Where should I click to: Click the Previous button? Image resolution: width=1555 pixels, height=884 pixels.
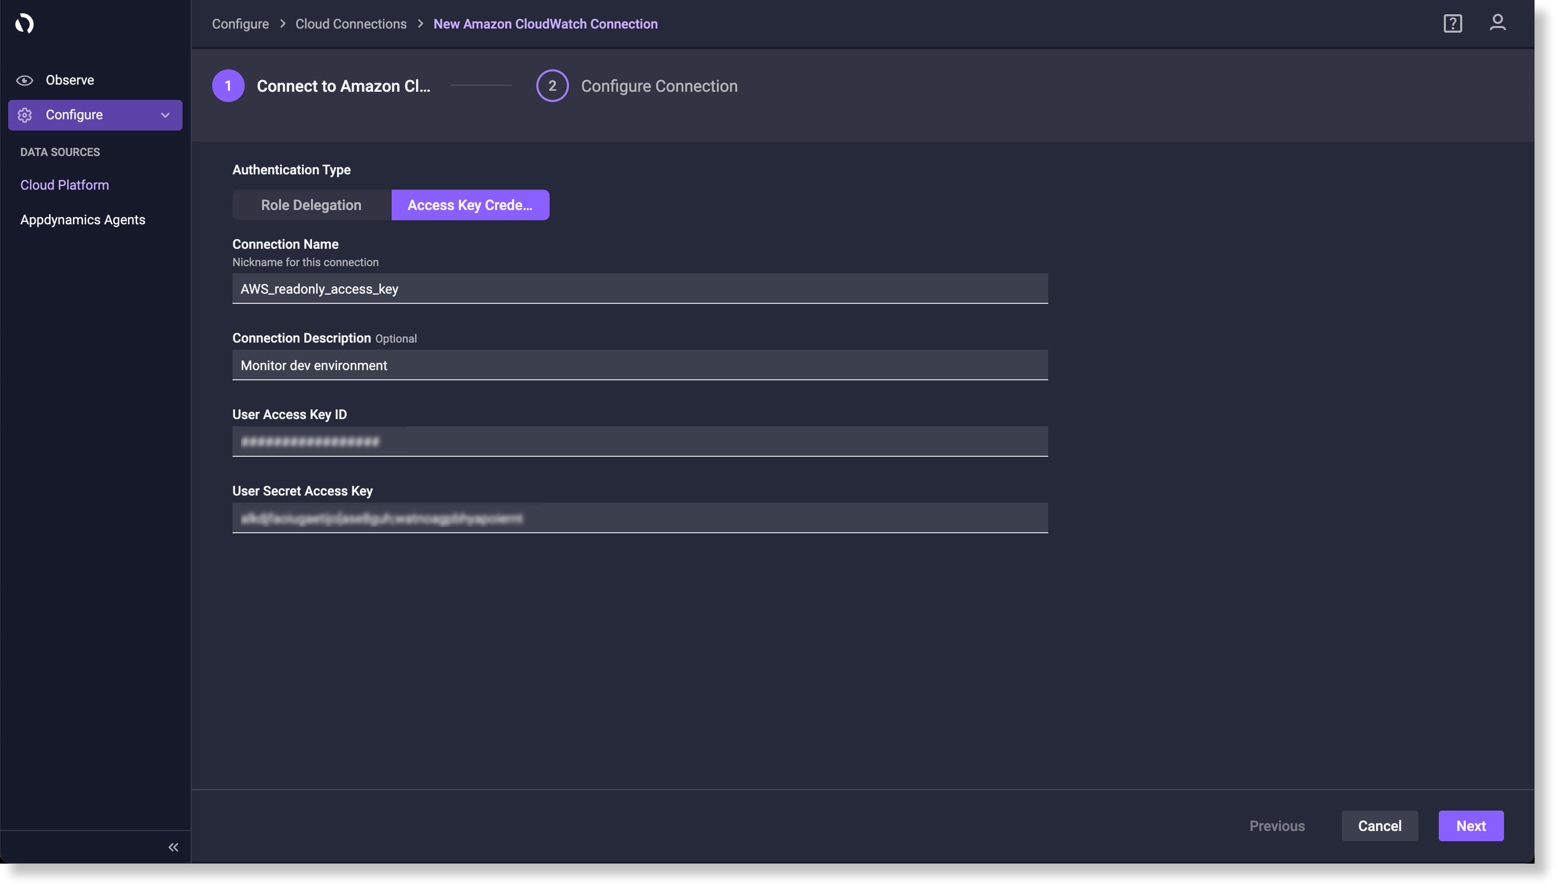pos(1276,826)
